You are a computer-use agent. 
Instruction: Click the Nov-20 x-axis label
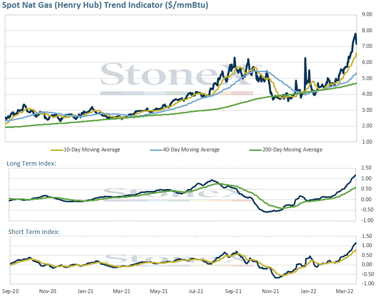[48, 291]
